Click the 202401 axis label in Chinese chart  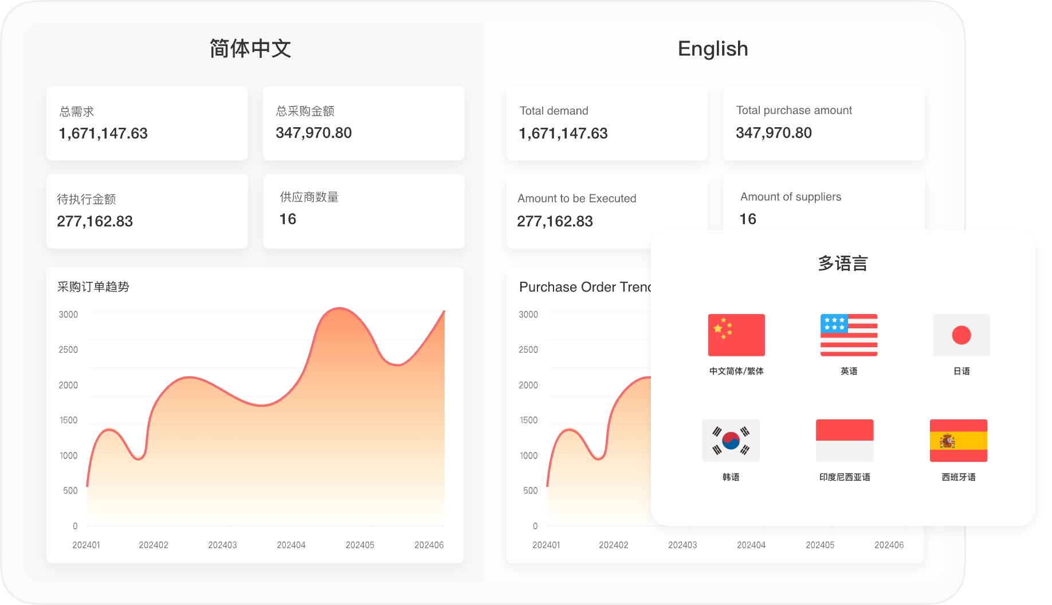tap(86, 545)
